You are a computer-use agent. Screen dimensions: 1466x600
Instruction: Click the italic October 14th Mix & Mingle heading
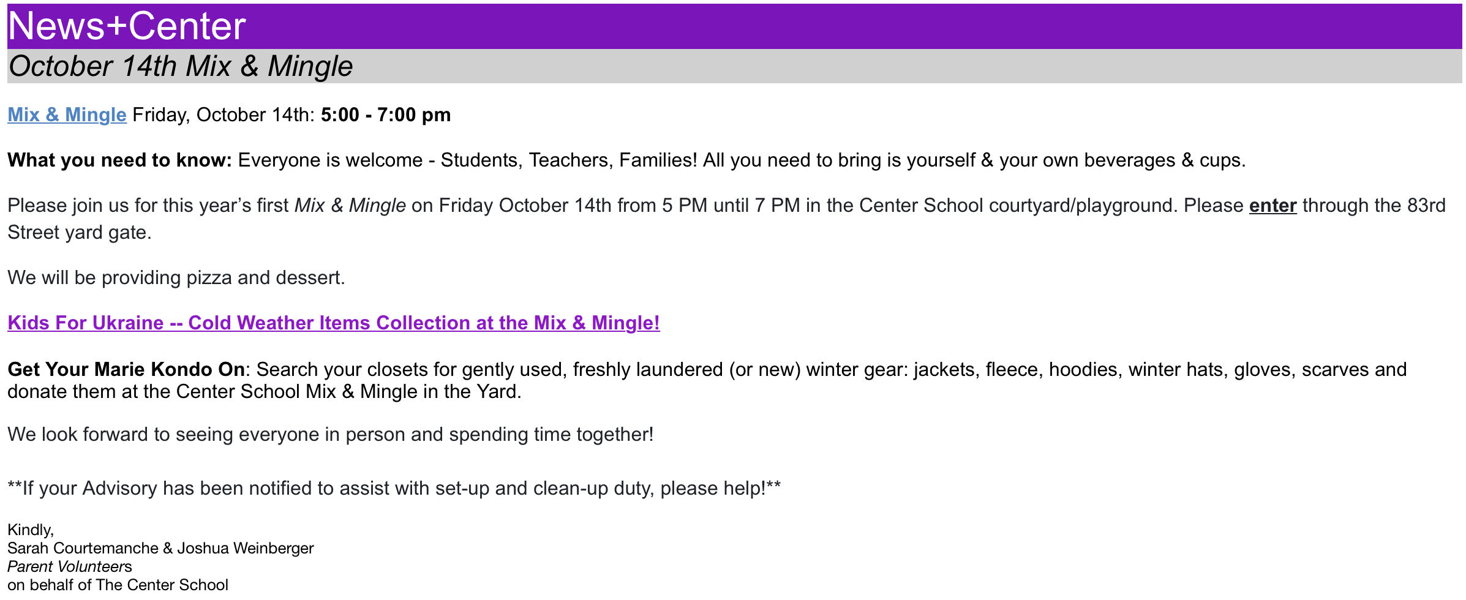(181, 66)
